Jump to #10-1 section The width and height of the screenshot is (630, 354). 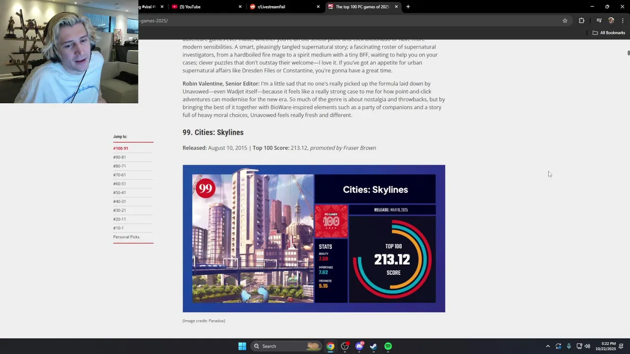[119, 228]
